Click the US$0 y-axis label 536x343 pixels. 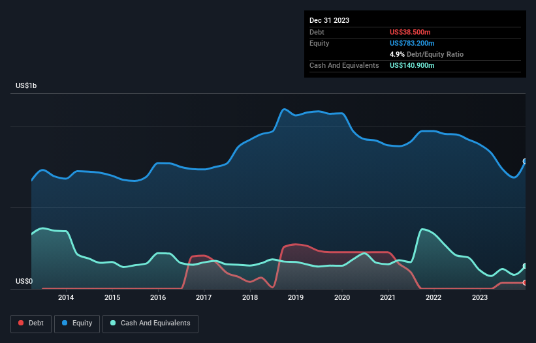24,281
